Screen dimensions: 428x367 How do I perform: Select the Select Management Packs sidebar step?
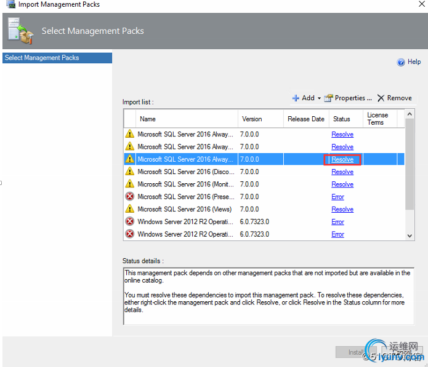(x=57, y=58)
